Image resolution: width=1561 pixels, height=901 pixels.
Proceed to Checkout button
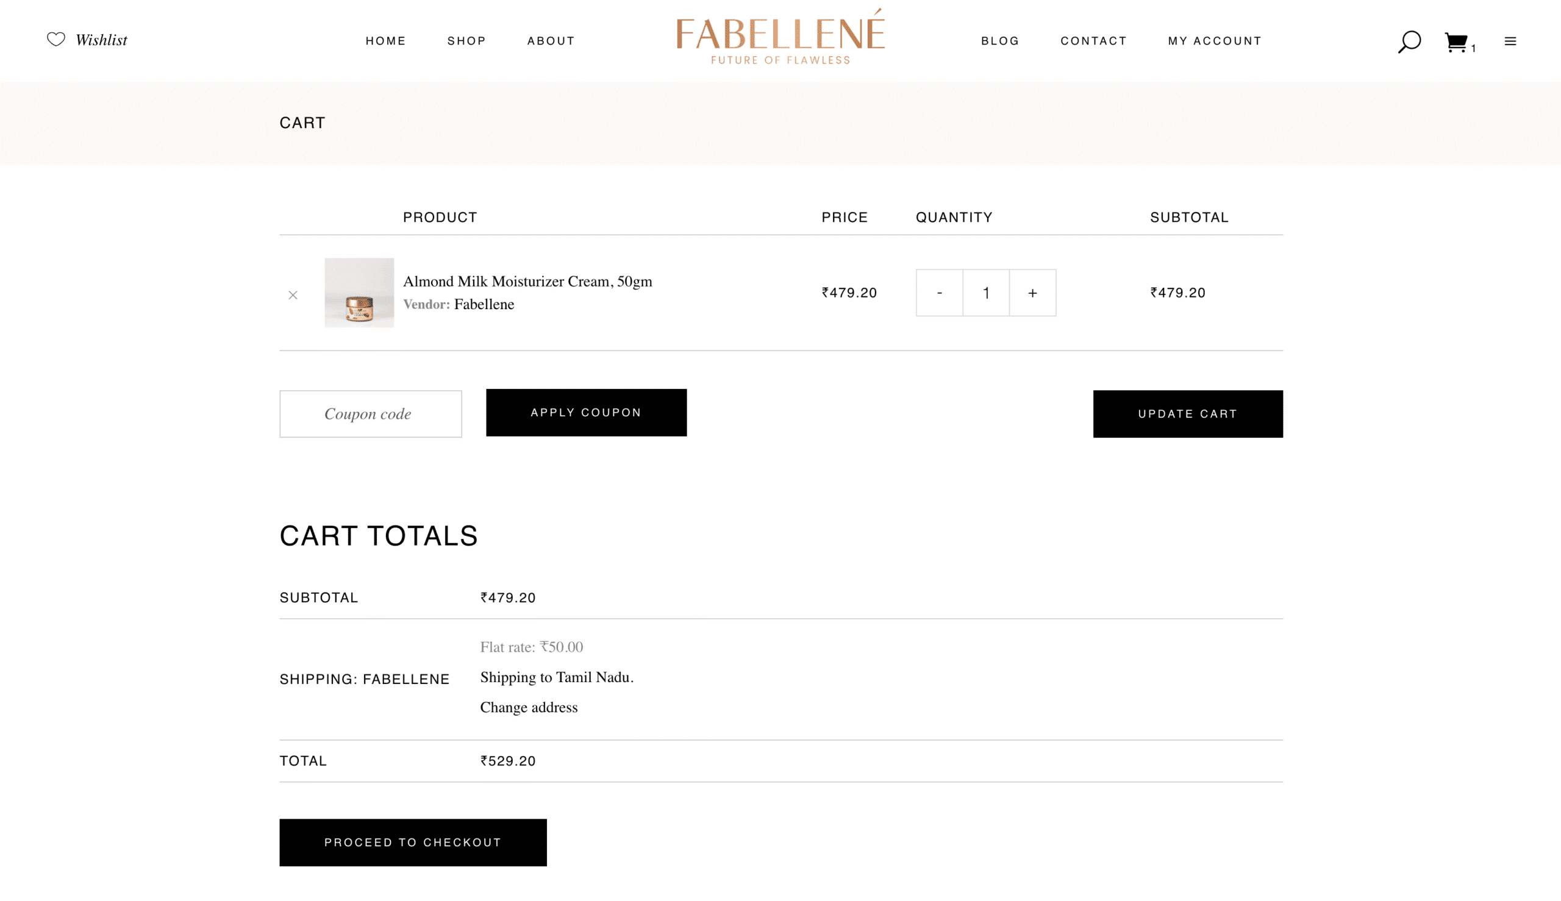tap(413, 843)
